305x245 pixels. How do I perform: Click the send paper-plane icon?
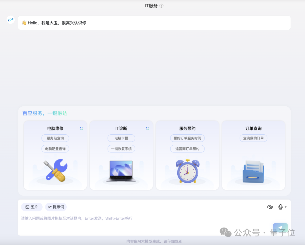pyautogui.click(x=280, y=228)
